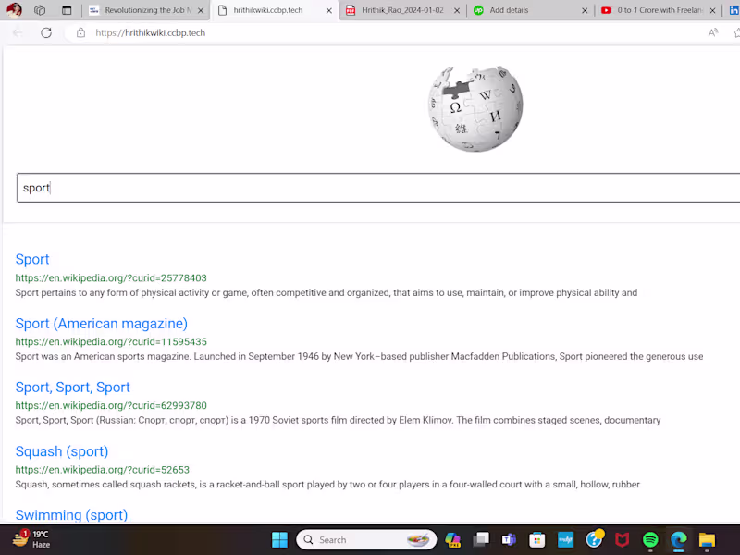
Task: Launch Microsoft Teams from the taskbar
Action: (x=509, y=539)
